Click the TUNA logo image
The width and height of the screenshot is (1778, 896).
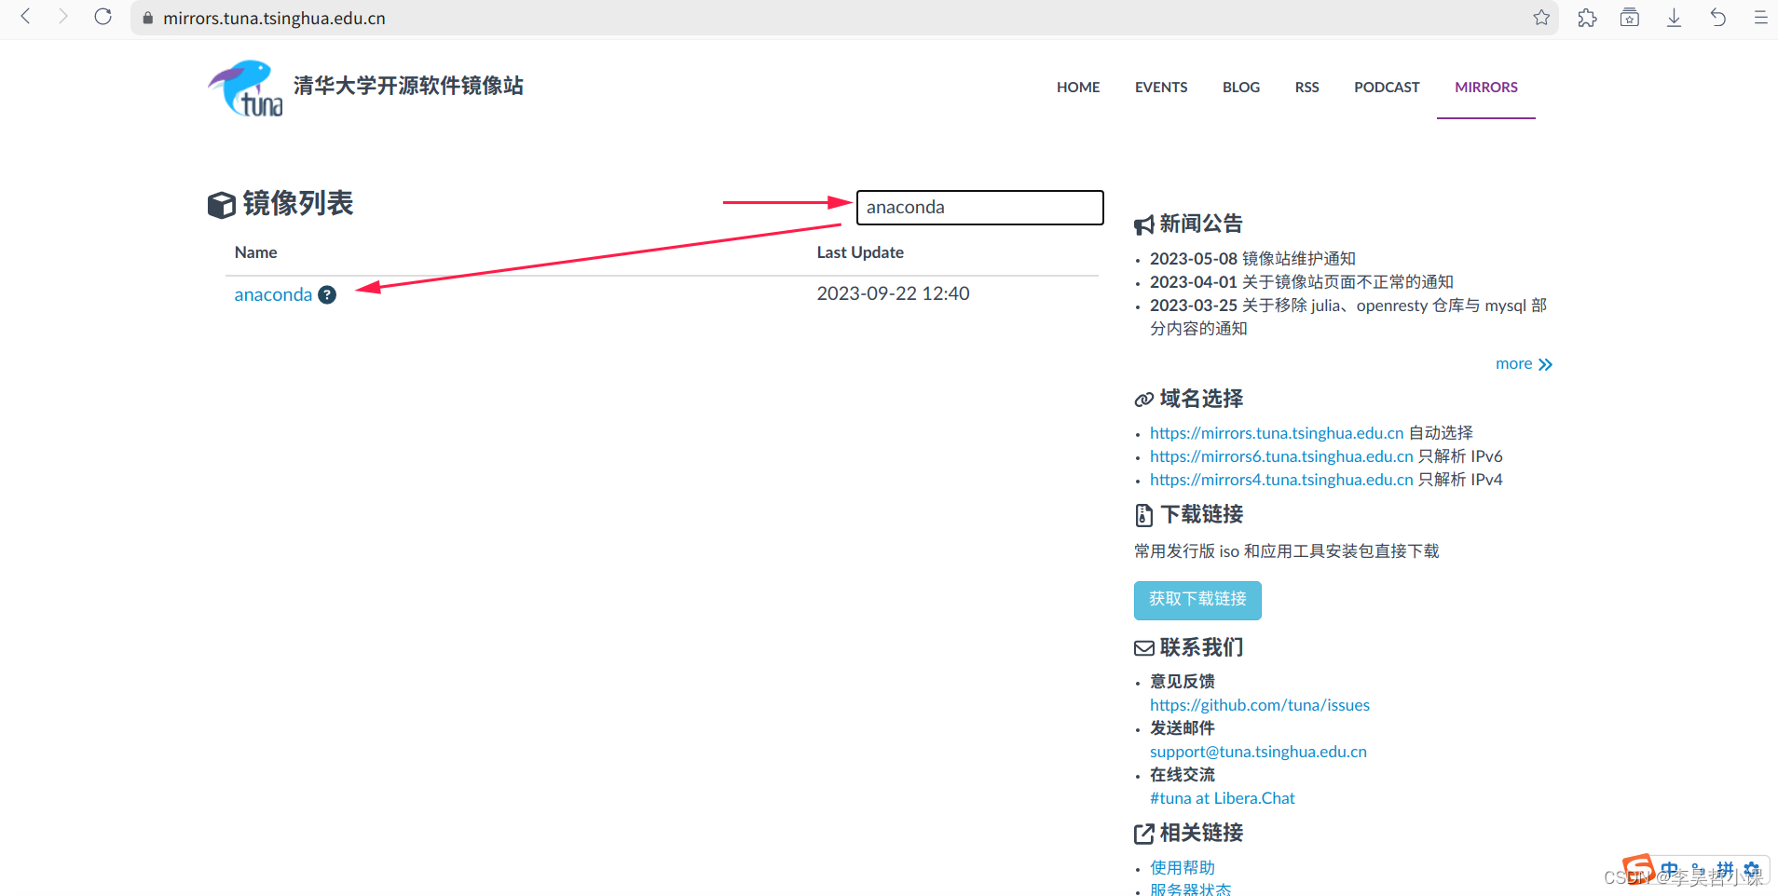point(245,88)
